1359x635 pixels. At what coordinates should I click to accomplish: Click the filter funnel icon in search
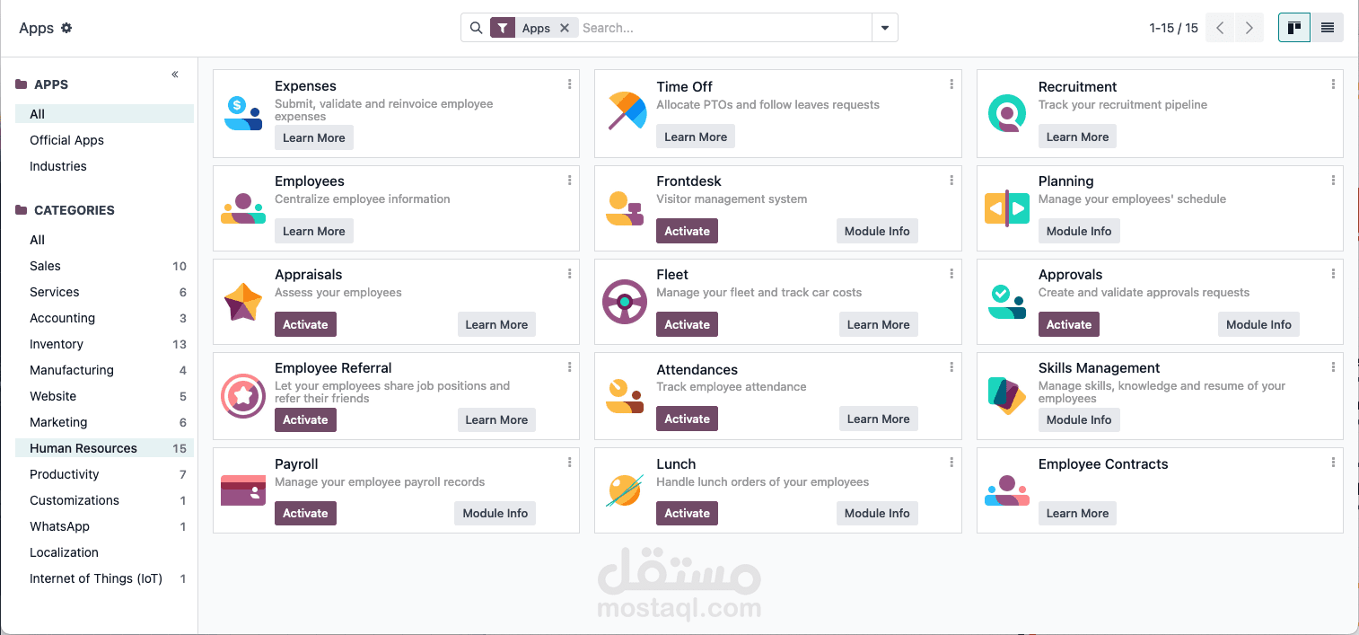tap(503, 28)
